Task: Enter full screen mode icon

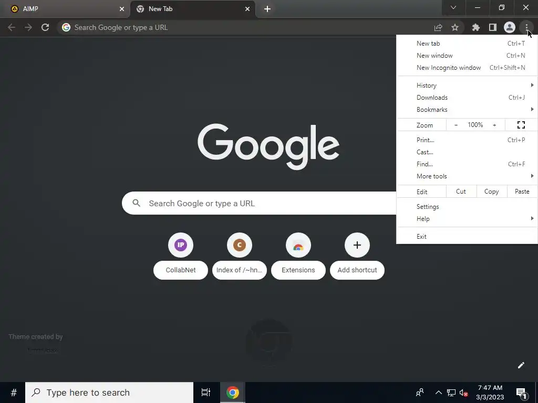Action: [521, 125]
